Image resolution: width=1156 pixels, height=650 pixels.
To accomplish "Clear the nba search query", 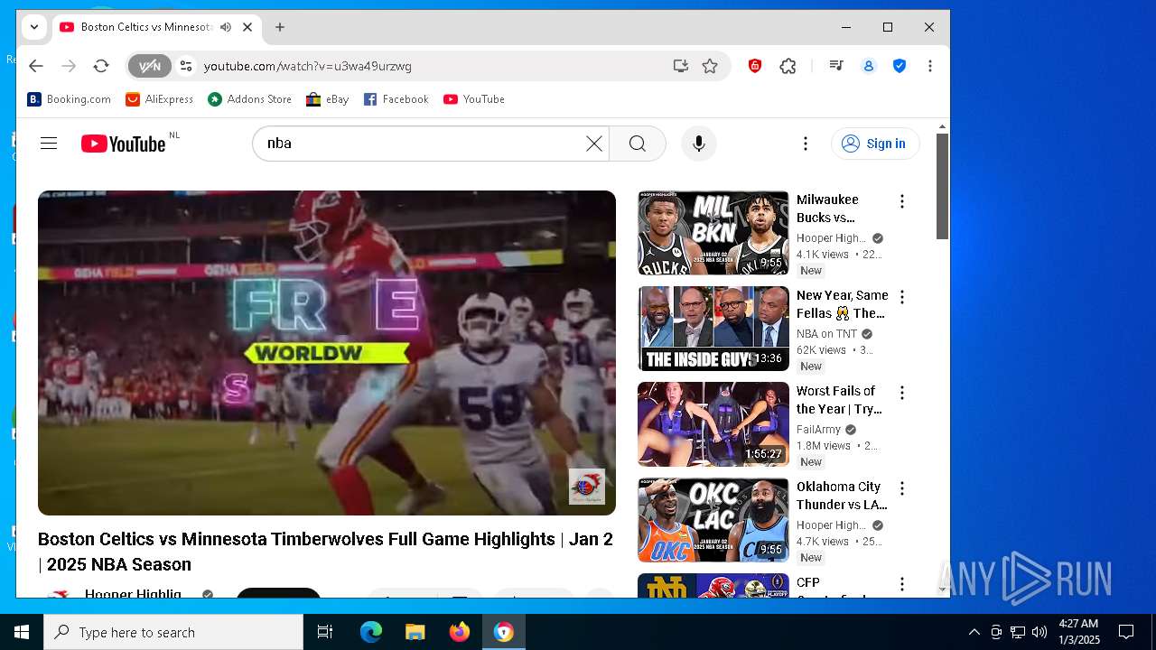I will (x=593, y=144).
